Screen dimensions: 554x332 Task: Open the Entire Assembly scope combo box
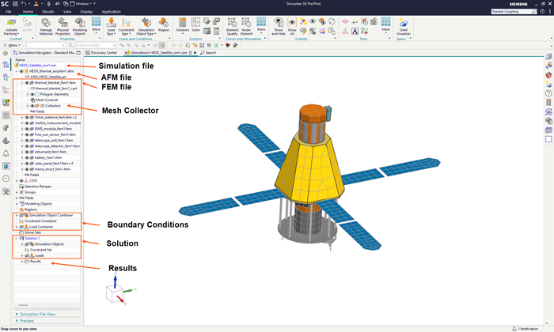click(96, 45)
